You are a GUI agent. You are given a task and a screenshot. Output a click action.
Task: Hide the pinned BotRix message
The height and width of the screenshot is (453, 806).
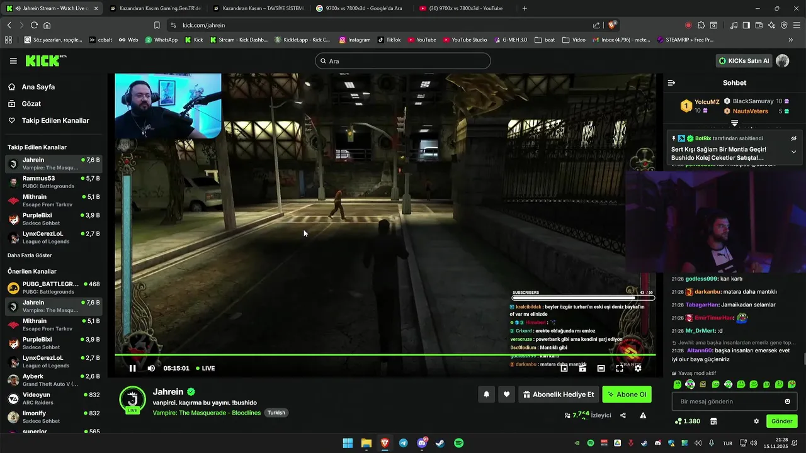coord(793,138)
